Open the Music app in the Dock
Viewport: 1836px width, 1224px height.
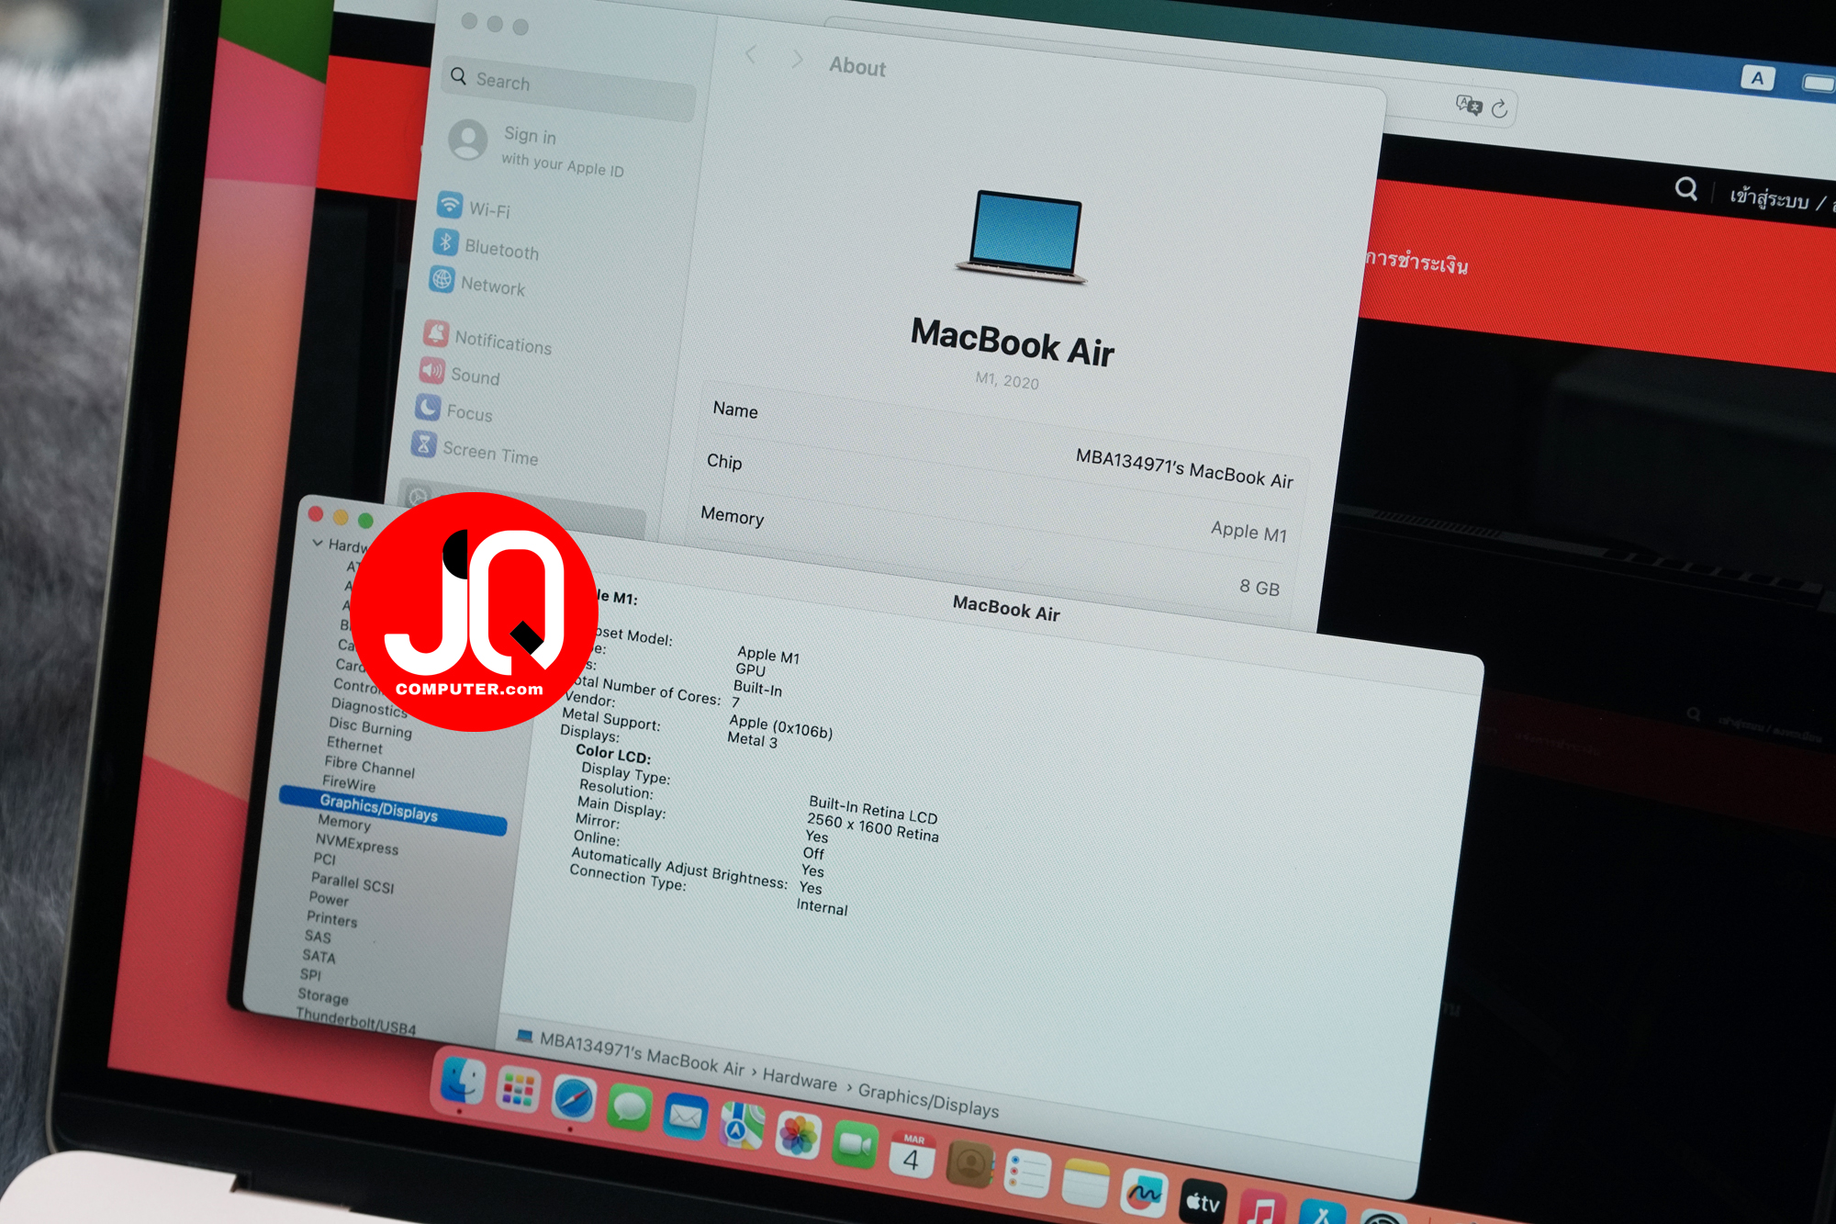(1262, 1207)
